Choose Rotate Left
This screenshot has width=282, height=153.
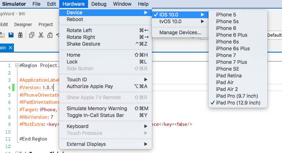point(106,30)
